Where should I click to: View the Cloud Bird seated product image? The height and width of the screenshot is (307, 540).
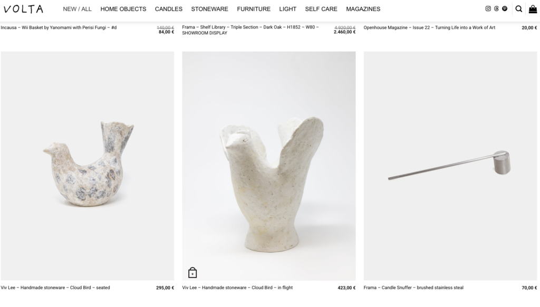click(x=88, y=166)
